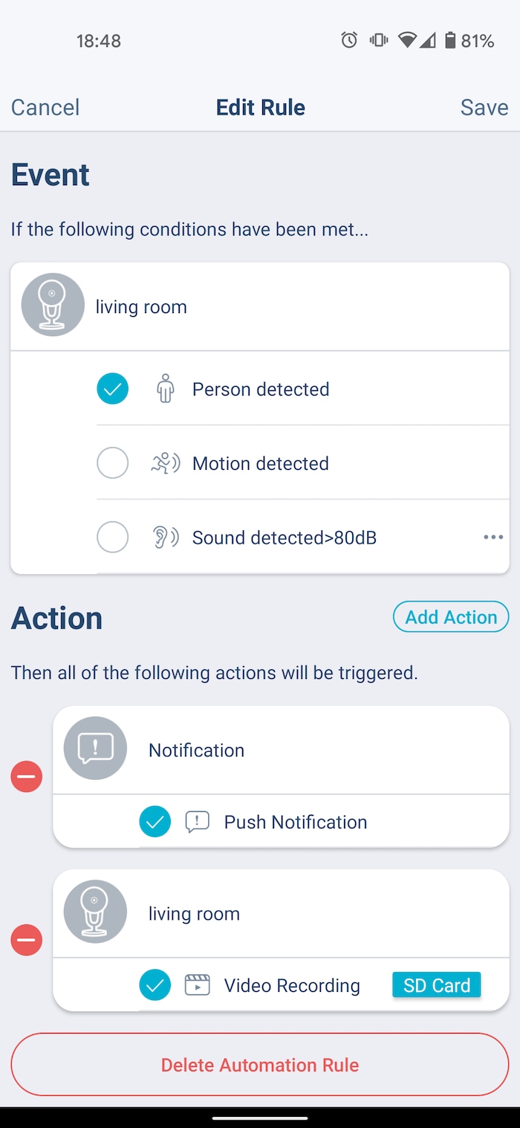520x1128 pixels.
Task: Enable Sound detected>80dB condition
Action: 113,538
